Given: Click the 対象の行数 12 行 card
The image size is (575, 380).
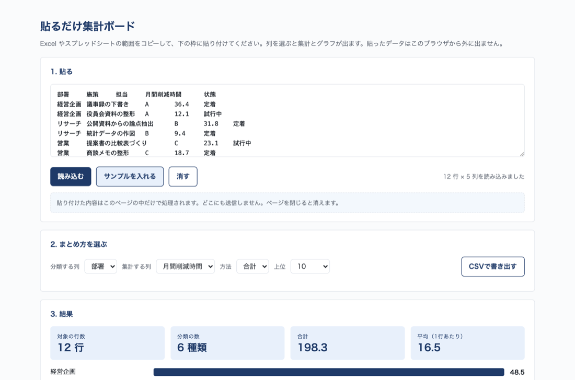Looking at the screenshot, I should 107,343.
